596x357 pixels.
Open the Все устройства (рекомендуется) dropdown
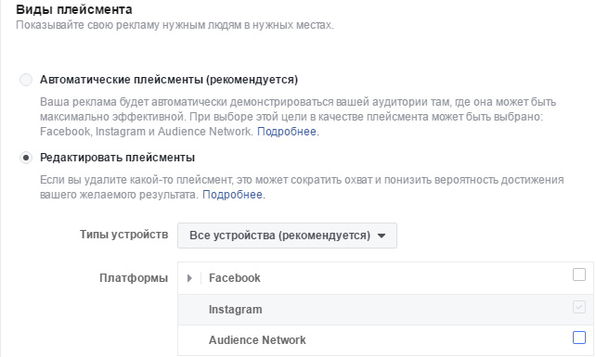(288, 236)
